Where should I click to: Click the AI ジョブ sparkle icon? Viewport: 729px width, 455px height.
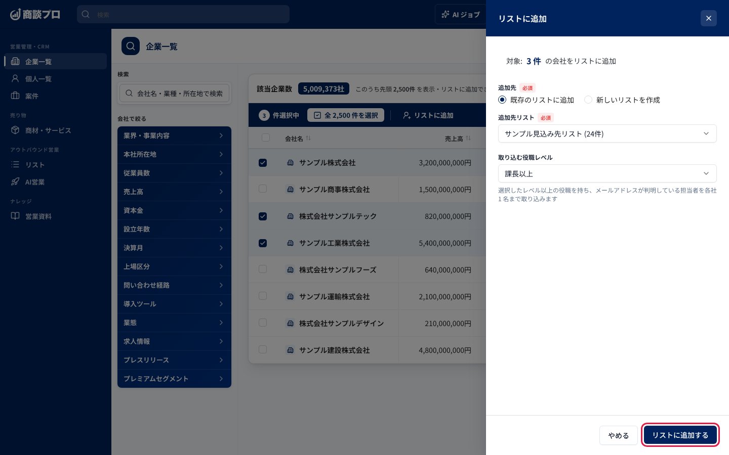pyautogui.click(x=445, y=14)
